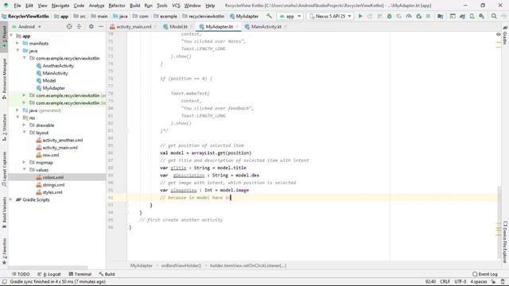The height and width of the screenshot is (286, 509).
Task: Click the 4 spaces indent indicator
Action: 479,281
